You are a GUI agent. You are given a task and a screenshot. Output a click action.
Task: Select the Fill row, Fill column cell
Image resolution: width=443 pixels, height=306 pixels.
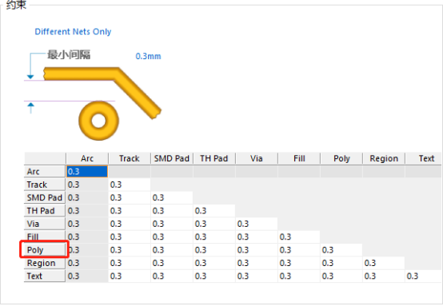pyautogui.click(x=299, y=236)
